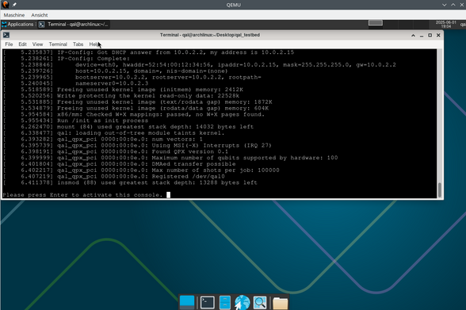Select the Terminal taskbar window button
Image resolution: width=466 pixels, height=310 pixels.
(74, 25)
